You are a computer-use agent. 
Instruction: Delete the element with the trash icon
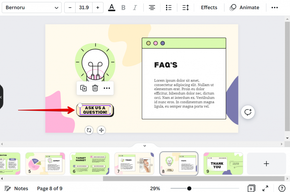pos(95,88)
